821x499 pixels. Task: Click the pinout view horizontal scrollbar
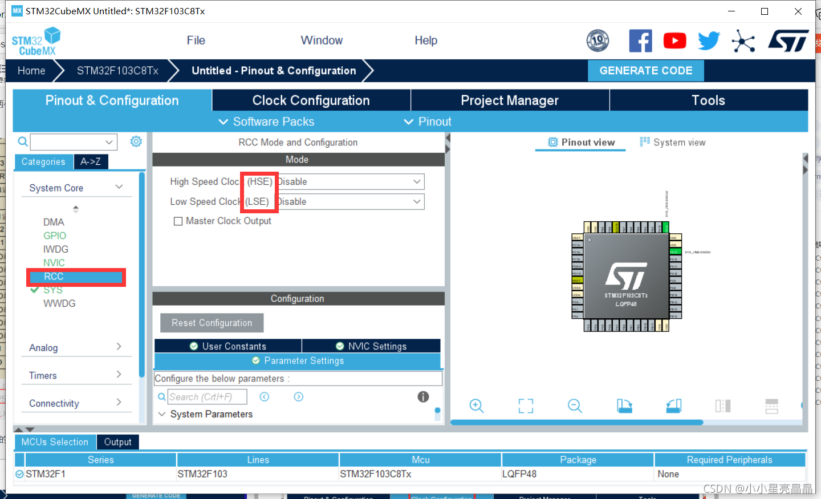pyautogui.click(x=576, y=423)
